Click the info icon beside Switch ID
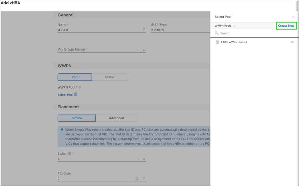The width and height of the screenshot is (299, 186). [x=144, y=159]
